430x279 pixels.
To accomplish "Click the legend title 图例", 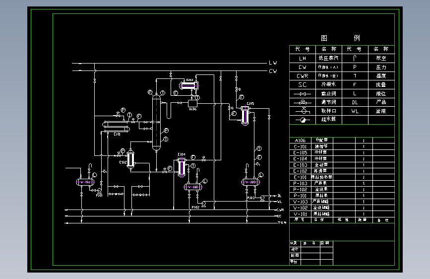I will coord(340,38).
